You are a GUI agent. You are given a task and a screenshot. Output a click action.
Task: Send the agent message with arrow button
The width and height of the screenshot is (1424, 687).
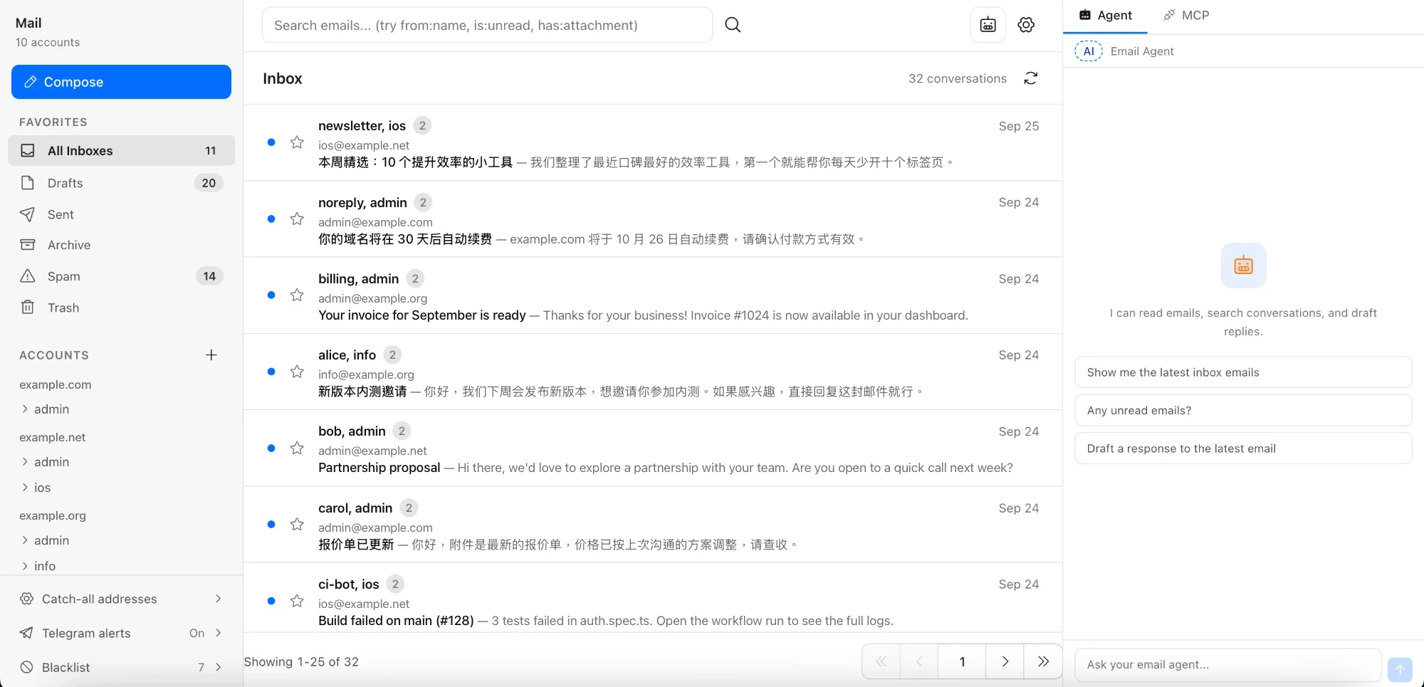point(1400,669)
